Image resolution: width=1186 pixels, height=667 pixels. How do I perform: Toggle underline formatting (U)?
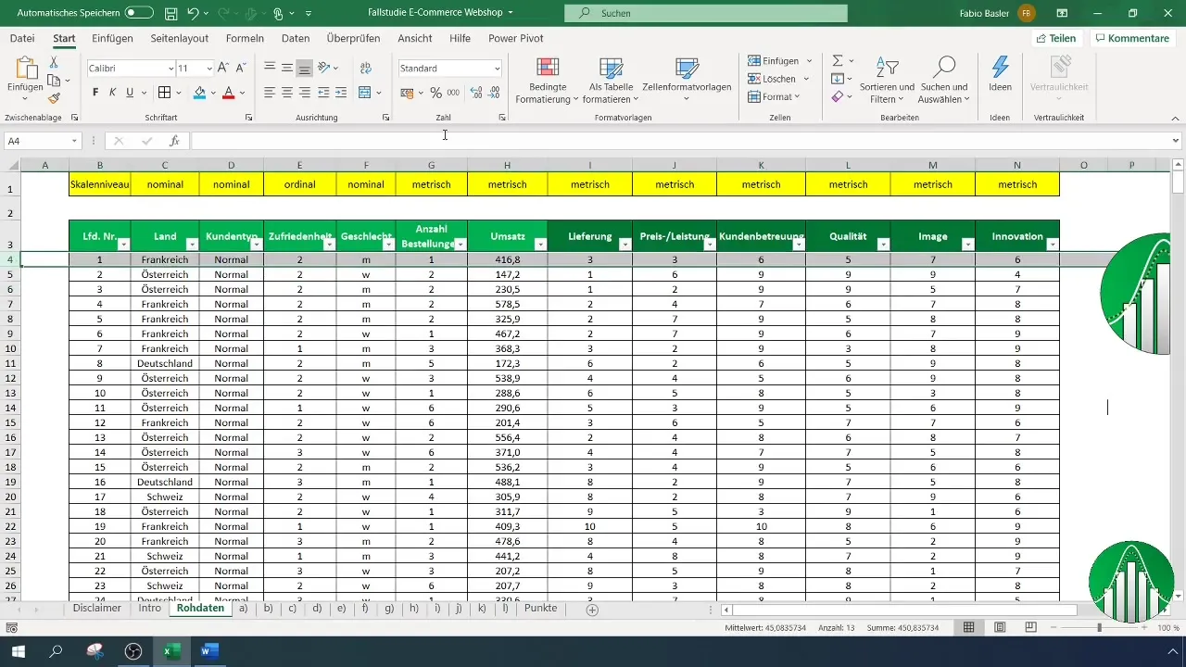pyautogui.click(x=130, y=93)
